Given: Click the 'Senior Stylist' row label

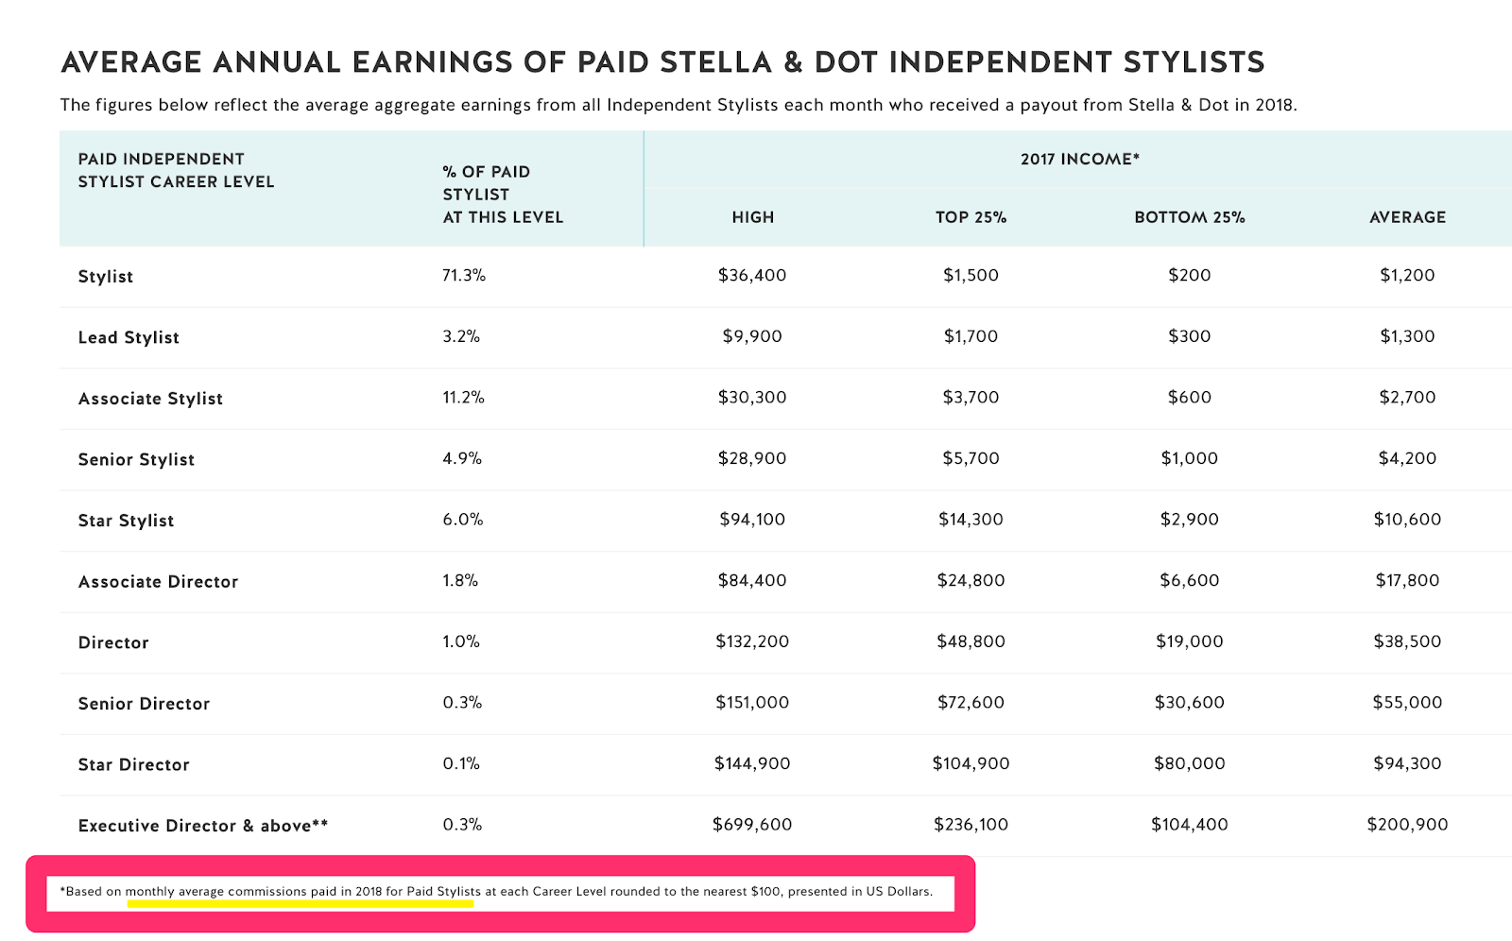Looking at the screenshot, I should (x=136, y=459).
